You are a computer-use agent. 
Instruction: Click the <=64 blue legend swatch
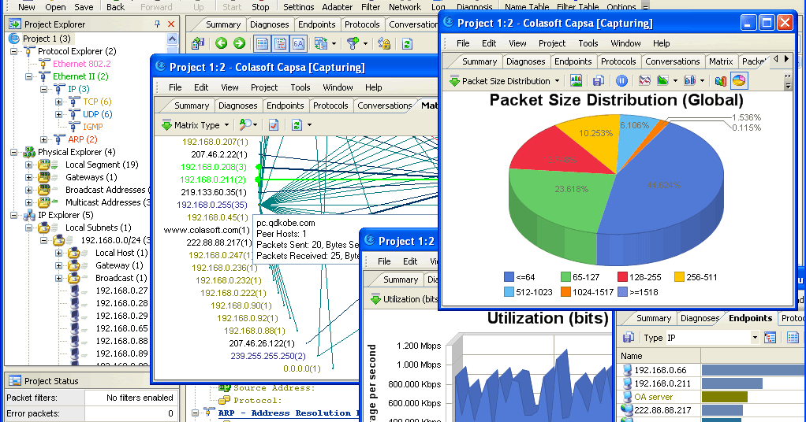tap(509, 277)
